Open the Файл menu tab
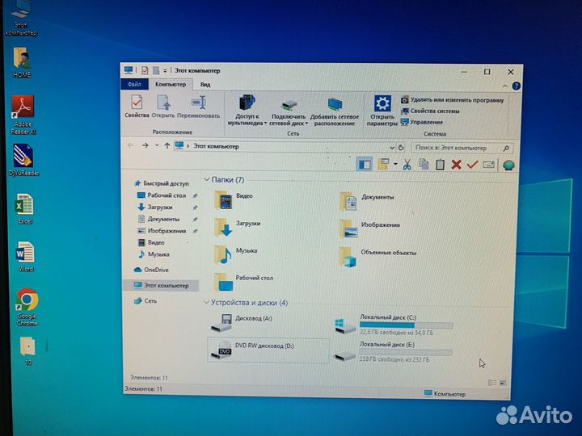Image resolution: width=582 pixels, height=436 pixels. click(134, 84)
